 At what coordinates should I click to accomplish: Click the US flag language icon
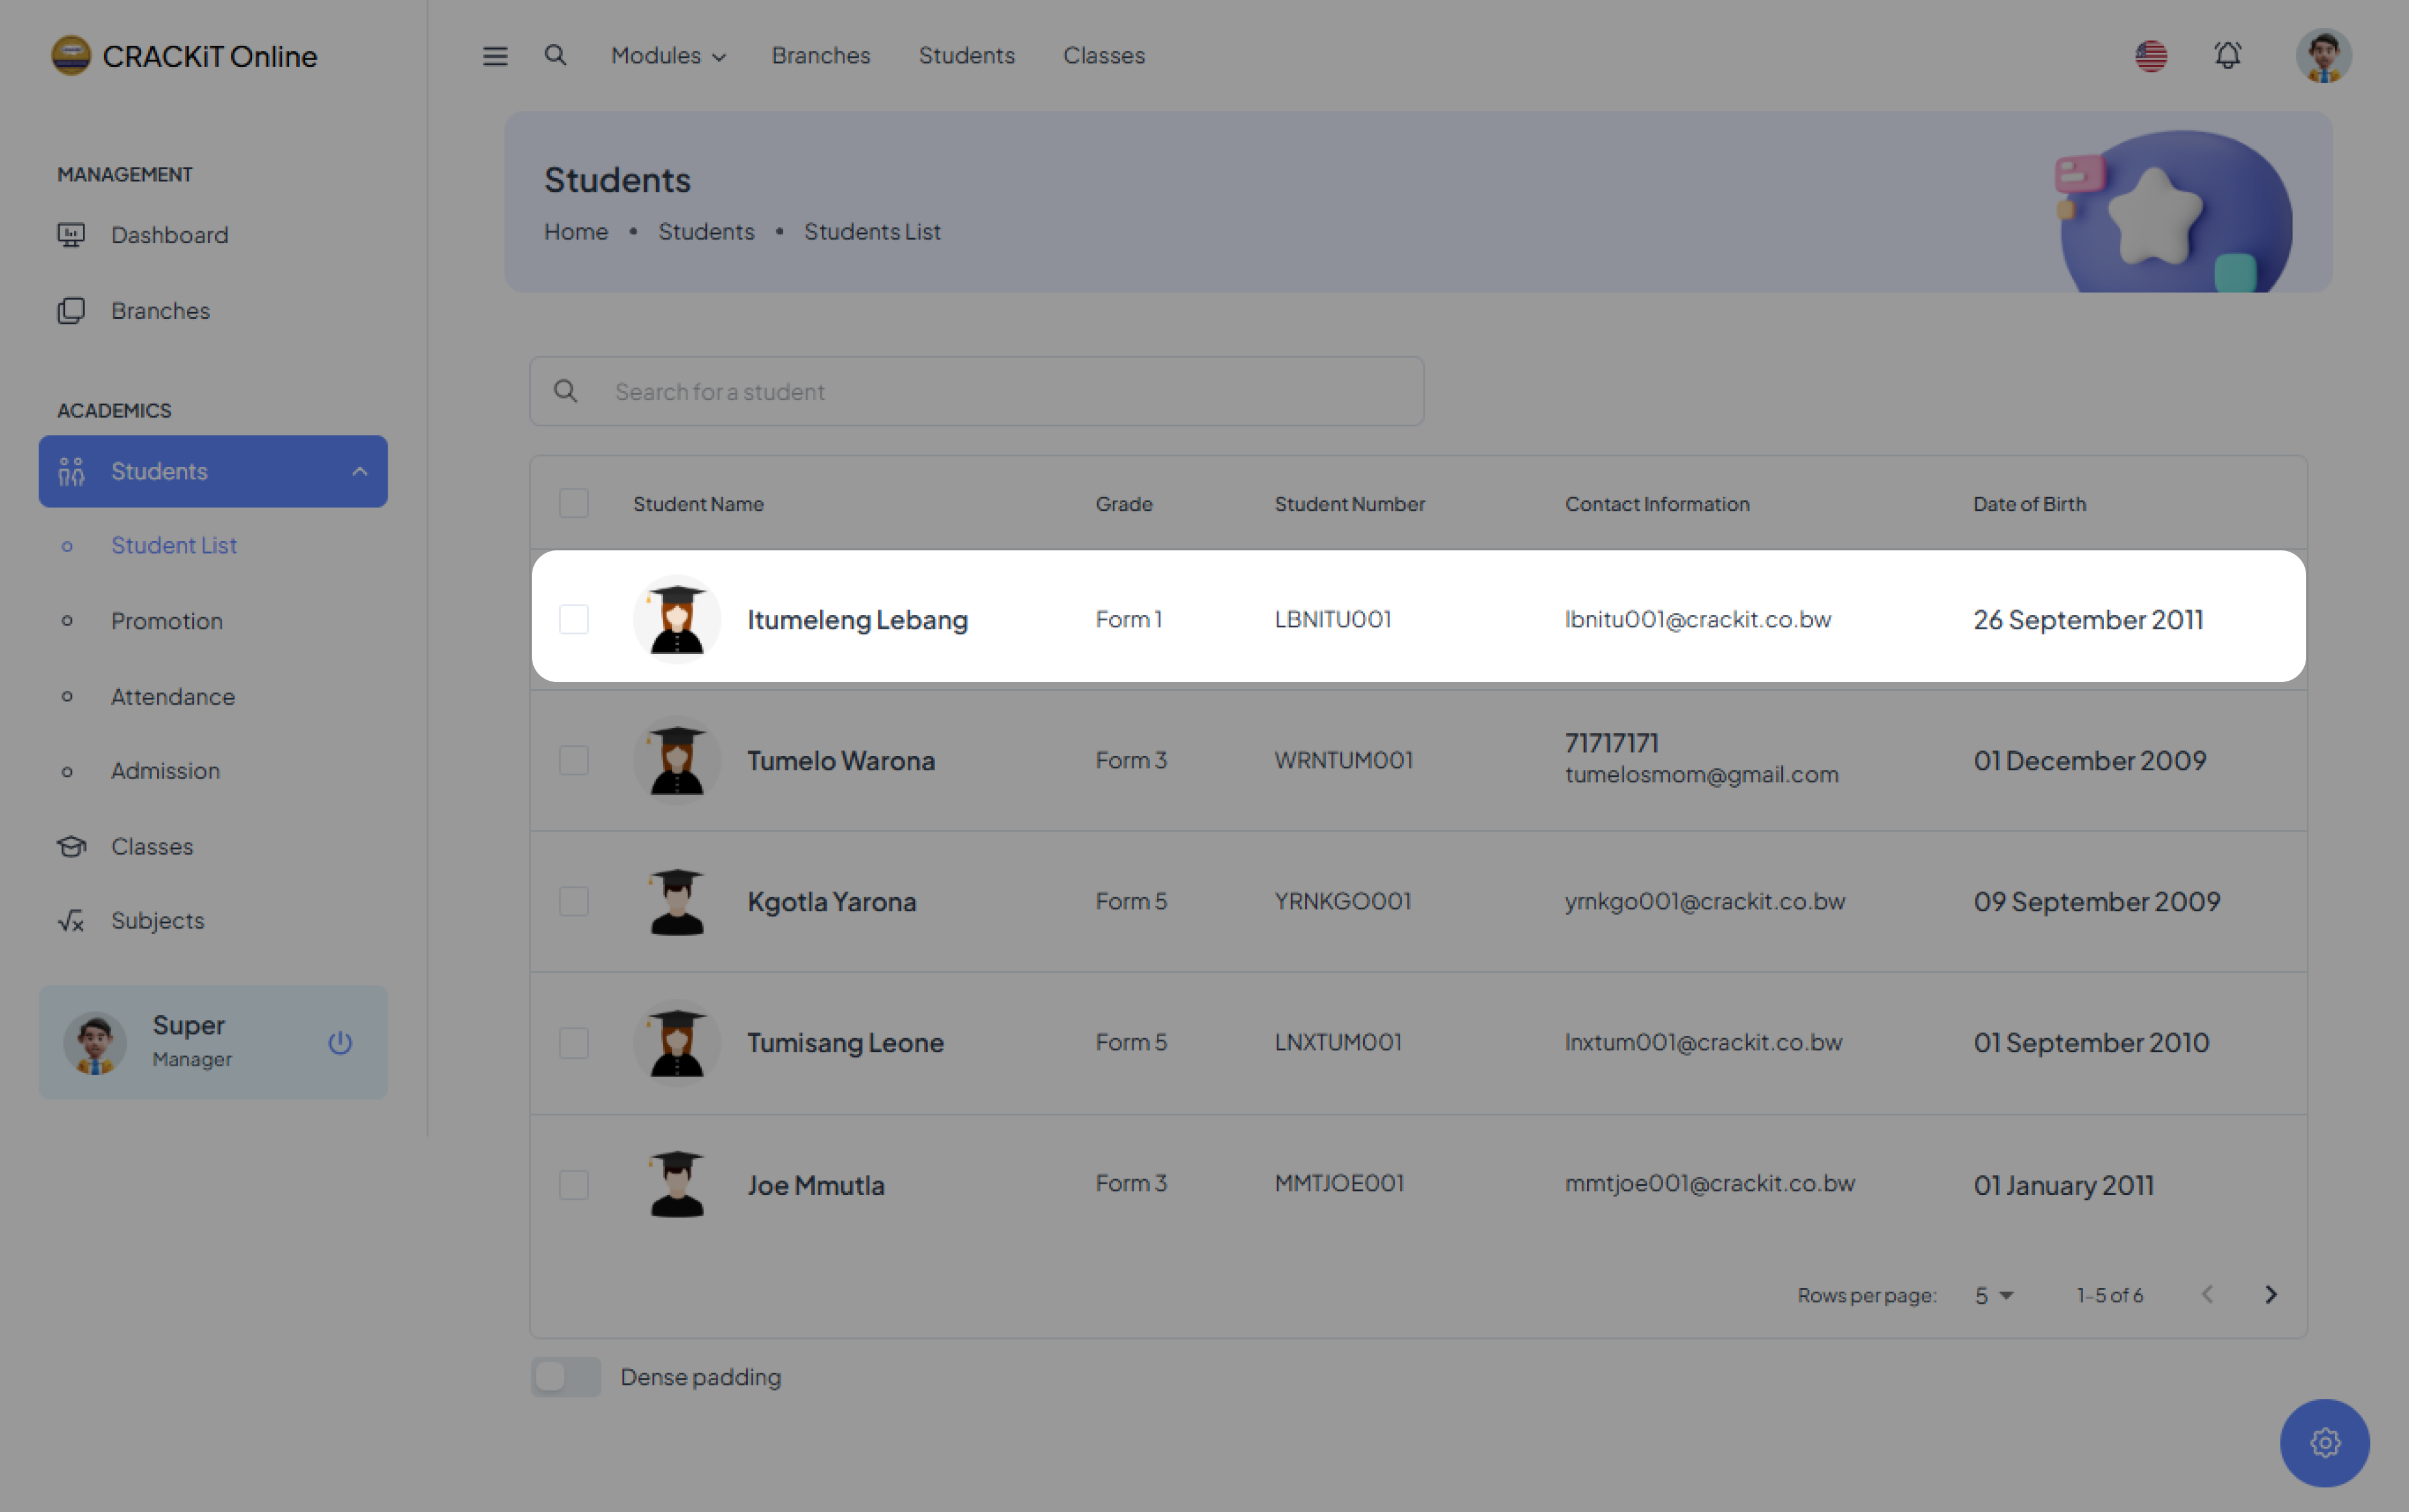2151,56
